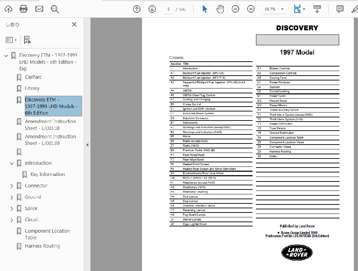Screen dimensions: 358x271
Task: Click the Component Location Table bookmark icon
Action: [19, 231]
